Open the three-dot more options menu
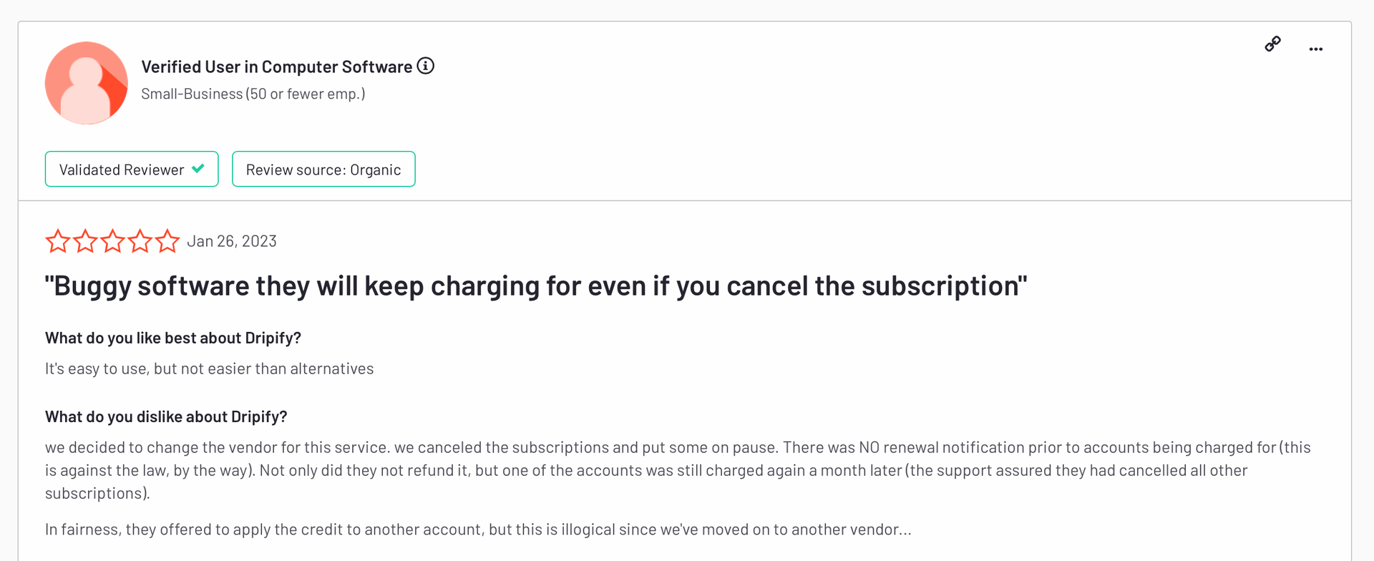Viewport: 1374px width, 561px height. pyautogui.click(x=1315, y=49)
